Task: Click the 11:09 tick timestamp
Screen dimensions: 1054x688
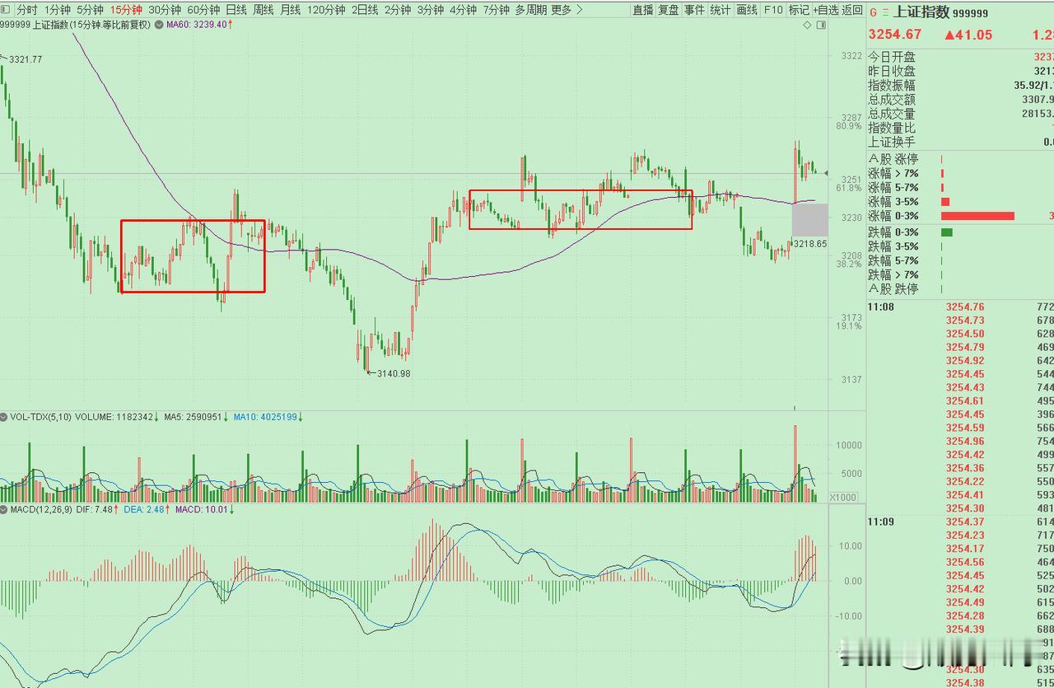Action: point(880,522)
